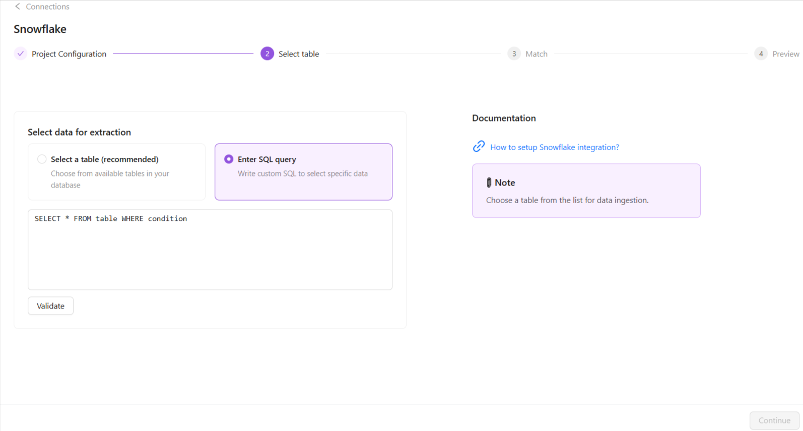Click the chain link icon under Documentation
Viewport: 803px width, 431px height.
pyautogui.click(x=479, y=146)
